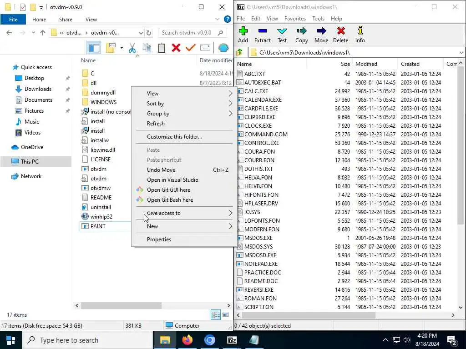Viewport: 466px width, 349px height.
Task: Select Open in Visual Studio
Action: (x=184, y=180)
